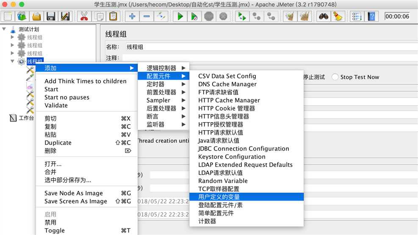This screenshot has height=235, width=418.
Task: Click the Reset search broom icon
Action: (338, 16)
